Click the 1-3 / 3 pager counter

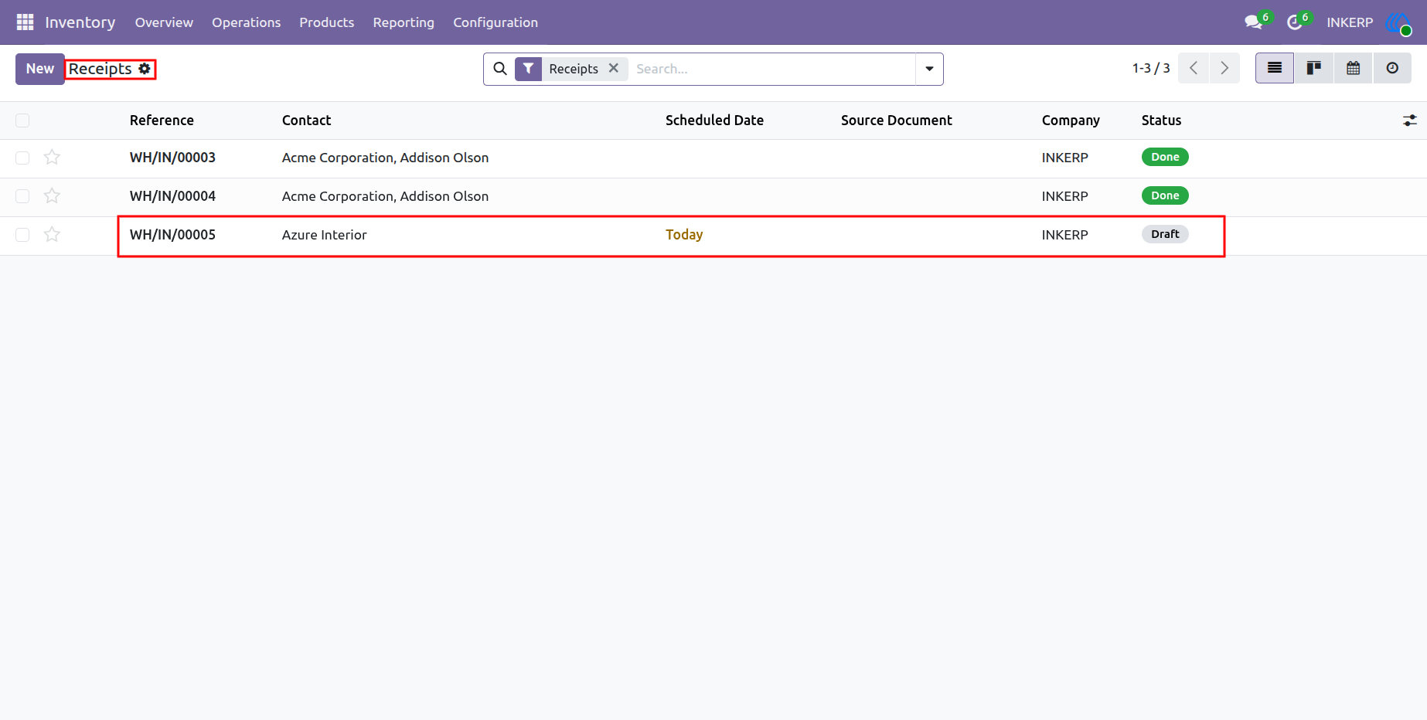point(1151,68)
